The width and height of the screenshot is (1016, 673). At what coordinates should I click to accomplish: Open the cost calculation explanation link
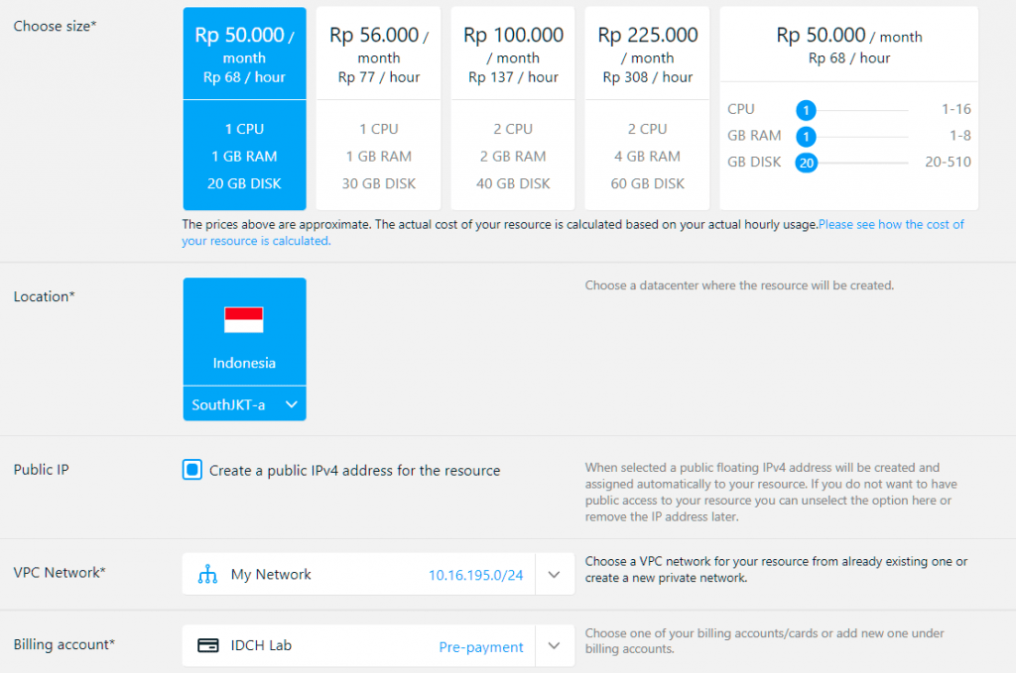pos(891,225)
